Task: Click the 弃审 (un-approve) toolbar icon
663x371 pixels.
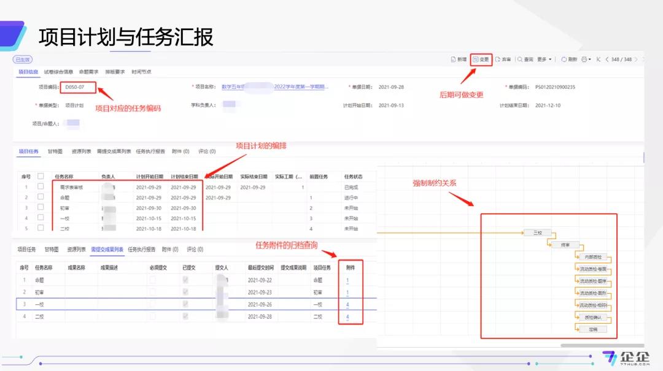Action: 498,59
